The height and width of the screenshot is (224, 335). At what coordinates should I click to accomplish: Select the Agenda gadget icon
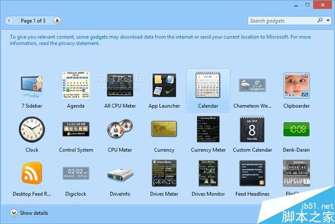click(76, 85)
